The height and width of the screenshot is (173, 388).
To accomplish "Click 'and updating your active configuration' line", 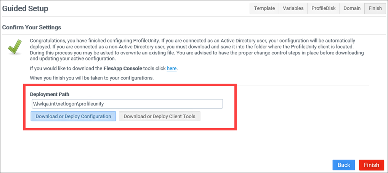I will (72, 59).
